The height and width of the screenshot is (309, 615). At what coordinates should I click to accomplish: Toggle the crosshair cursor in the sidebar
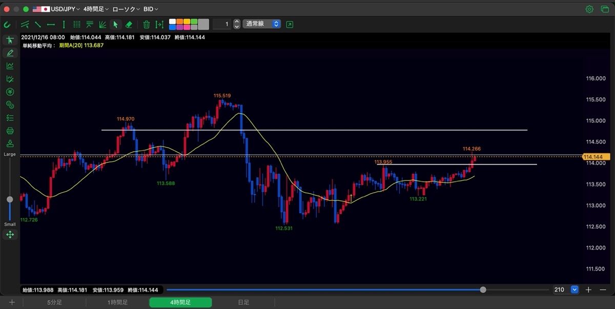10,40
